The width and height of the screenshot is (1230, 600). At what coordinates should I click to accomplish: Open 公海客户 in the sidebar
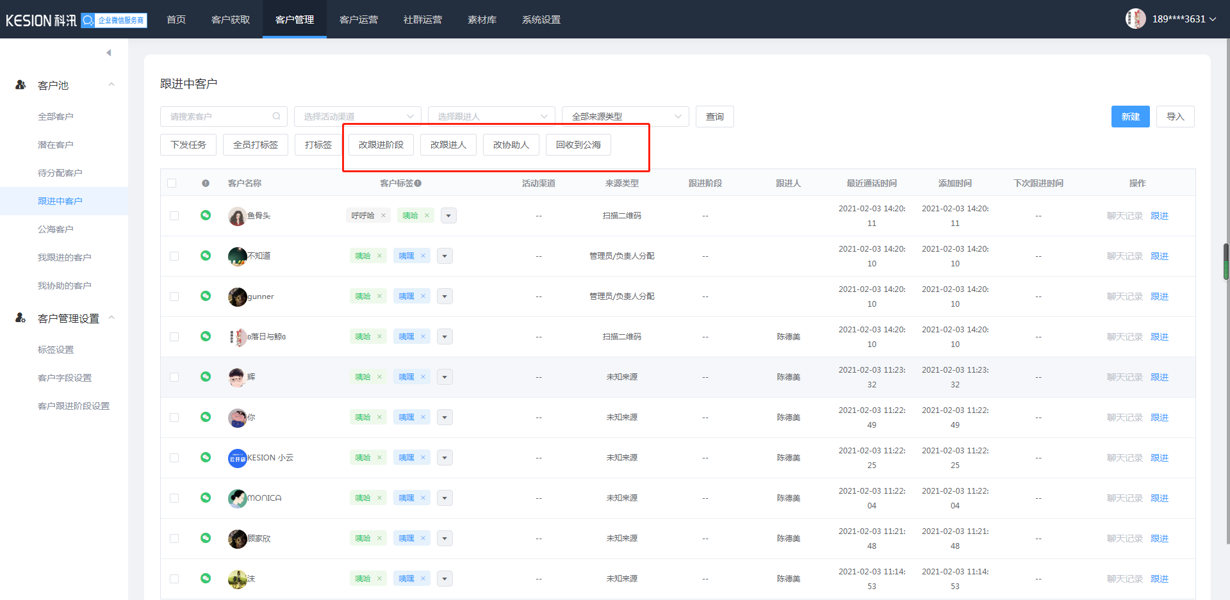[56, 229]
